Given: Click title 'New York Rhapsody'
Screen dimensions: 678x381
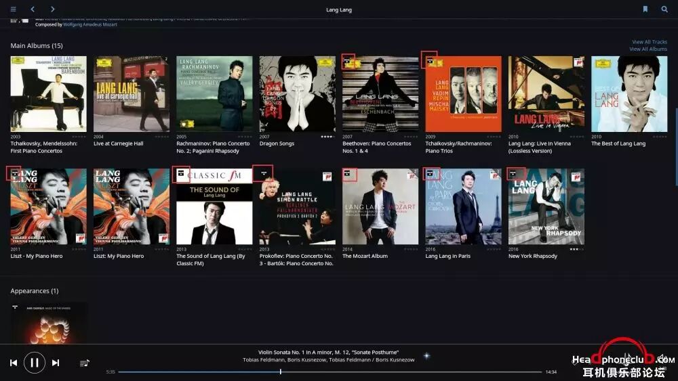Looking at the screenshot, I should (x=533, y=256).
